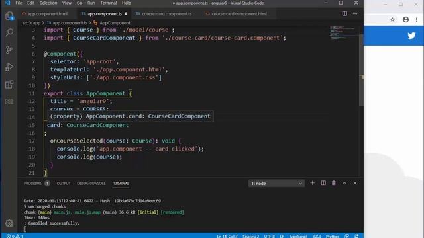The width and height of the screenshot is (424, 238).
Task: Click the Prettier status bar item
Action: point(333,236)
